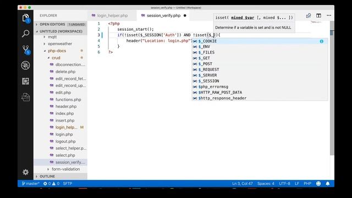Click Ln 3, Col 47 position indicator

pyautogui.click(x=243, y=183)
